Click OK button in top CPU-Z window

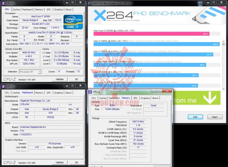[x=77, y=79]
